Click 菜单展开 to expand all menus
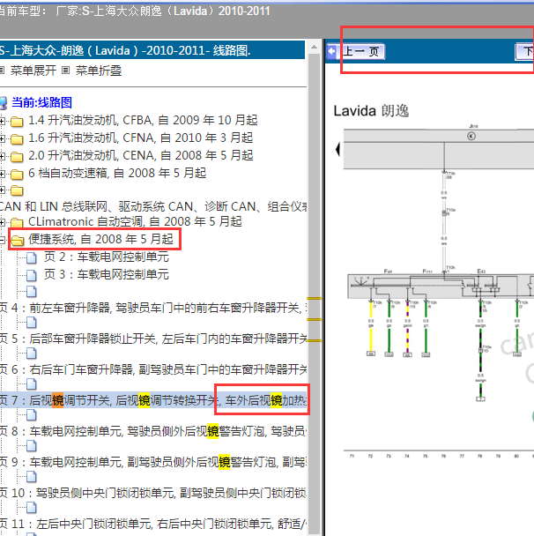Viewport: 534px width, 536px height. (33, 71)
